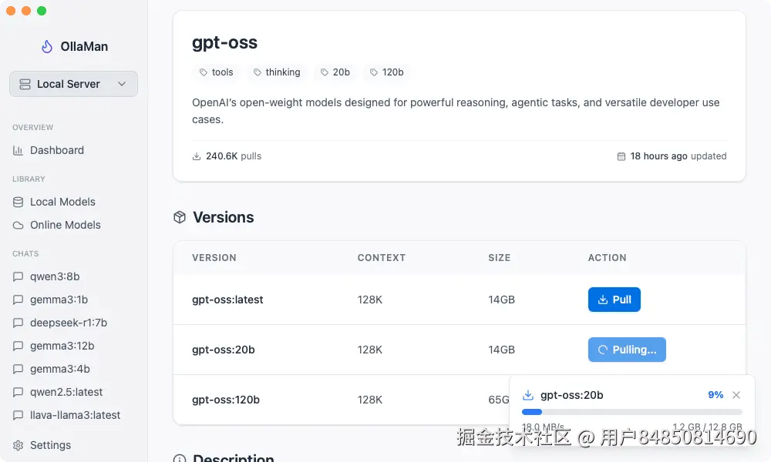Click the server icon beside Local Server

pyautogui.click(x=25, y=84)
